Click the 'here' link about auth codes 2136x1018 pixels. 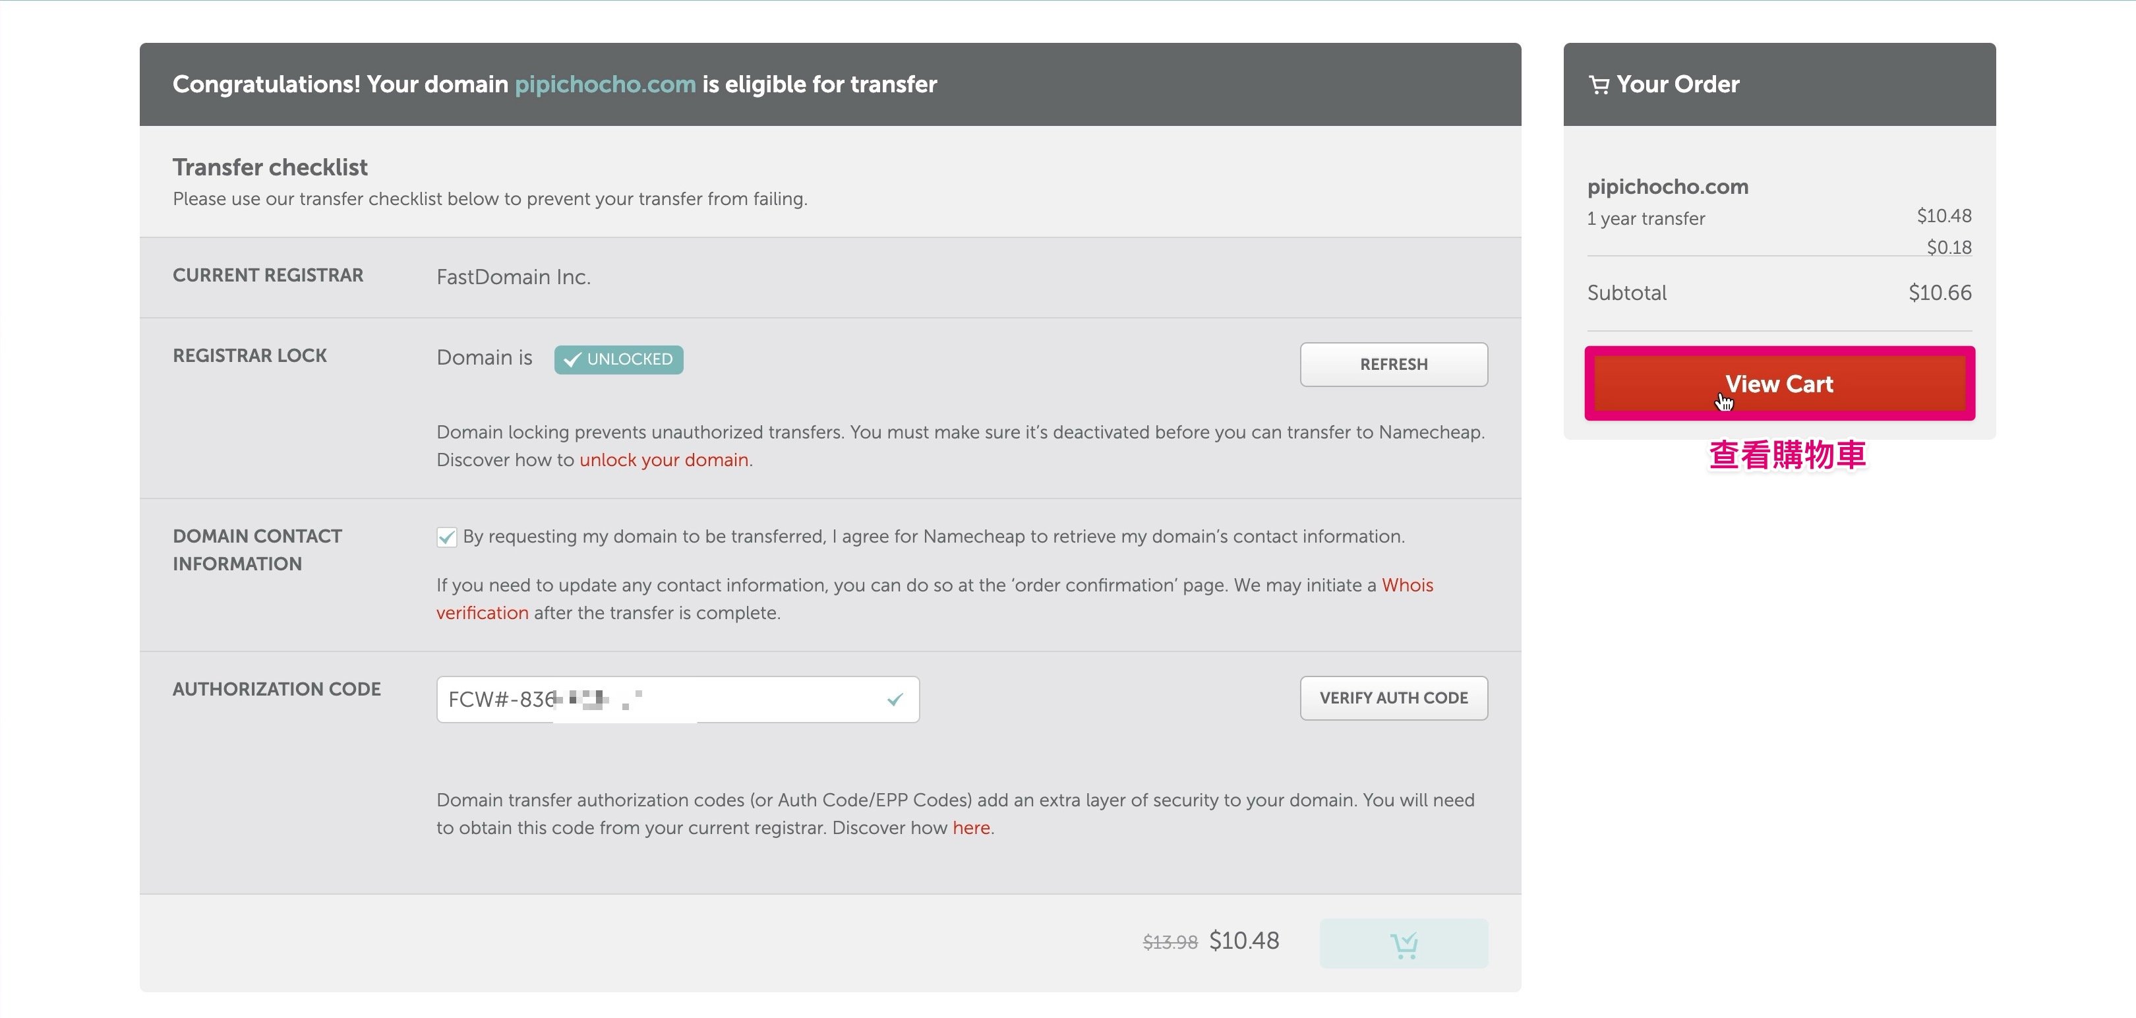point(971,828)
